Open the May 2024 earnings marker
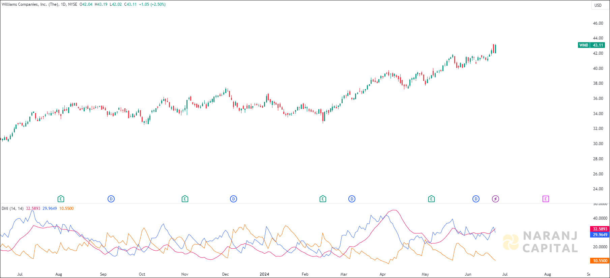Screen dimensions: 610x278 pyautogui.click(x=431, y=199)
